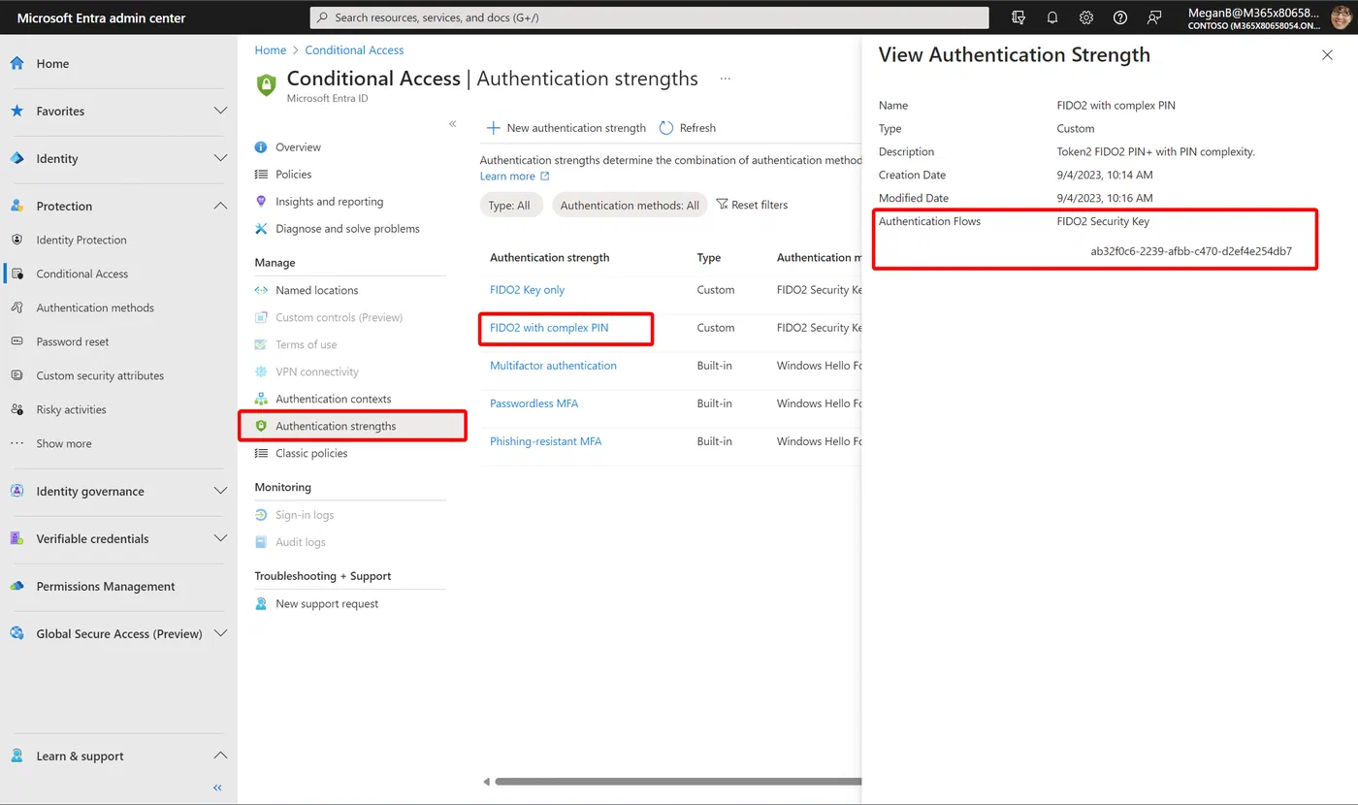
Task: Click the Identity diamond icon
Action: [17, 158]
